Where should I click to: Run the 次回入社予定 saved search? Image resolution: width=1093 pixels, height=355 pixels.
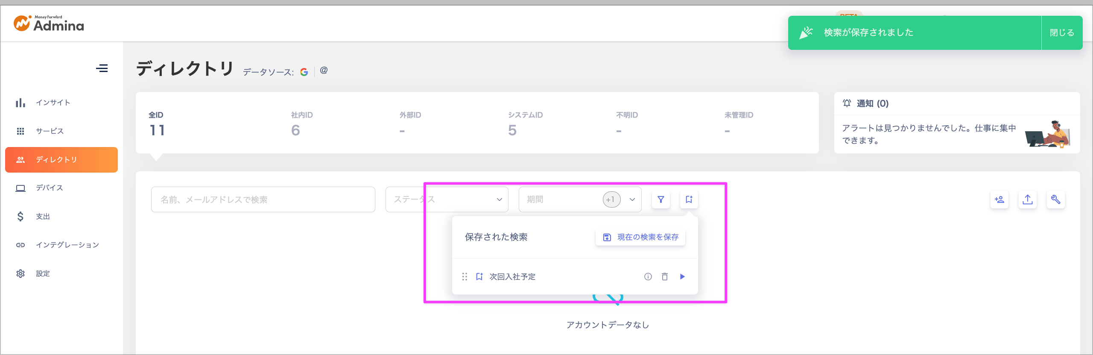tap(682, 277)
